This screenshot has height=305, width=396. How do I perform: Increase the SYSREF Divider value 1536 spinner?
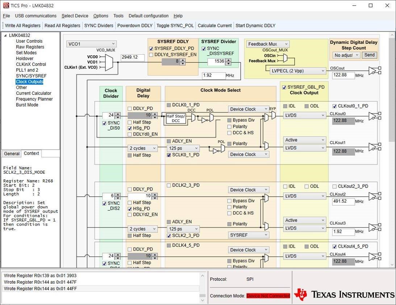tap(228, 60)
